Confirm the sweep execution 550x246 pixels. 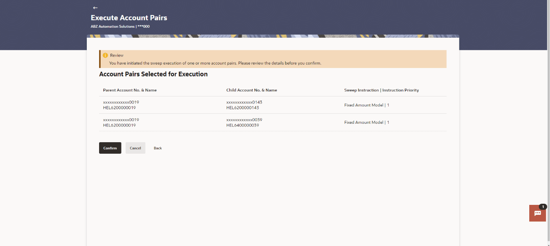point(110,148)
